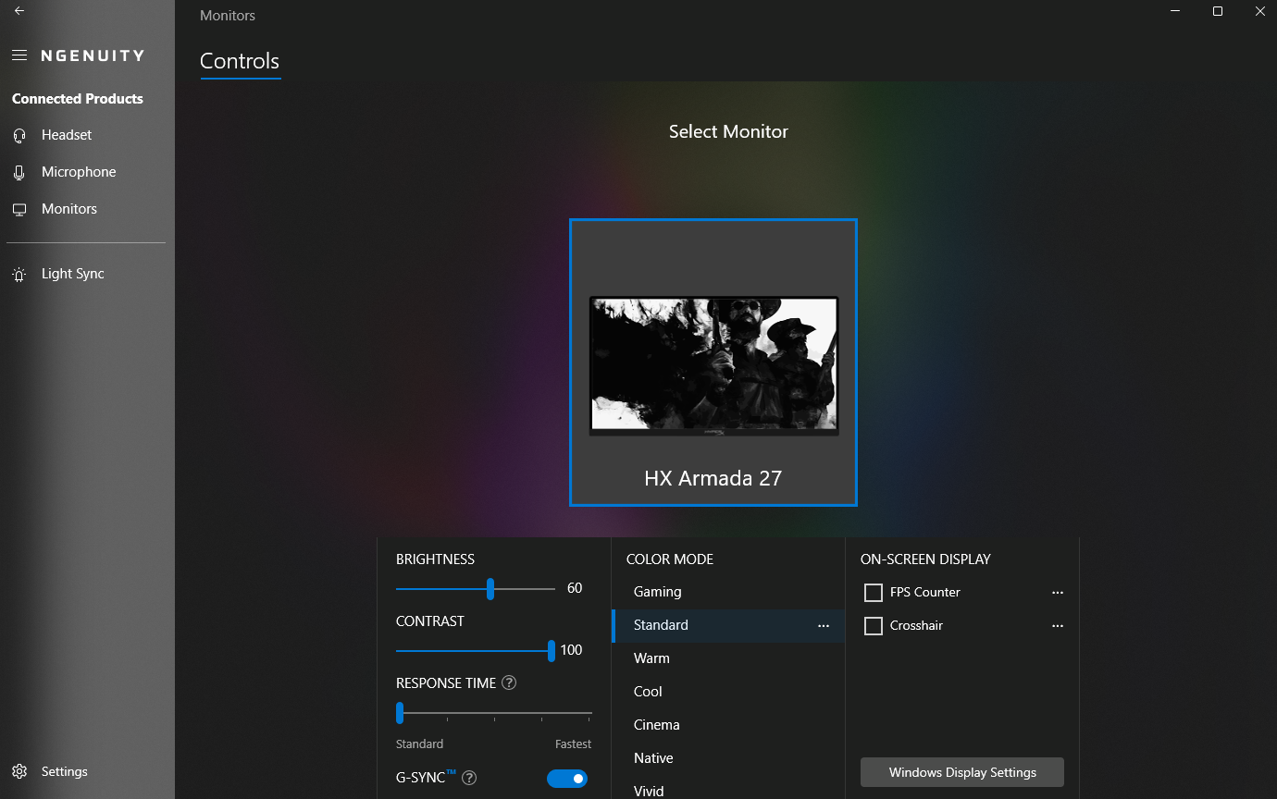Maximize the NGENUITY window
The height and width of the screenshot is (799, 1277).
(x=1218, y=11)
